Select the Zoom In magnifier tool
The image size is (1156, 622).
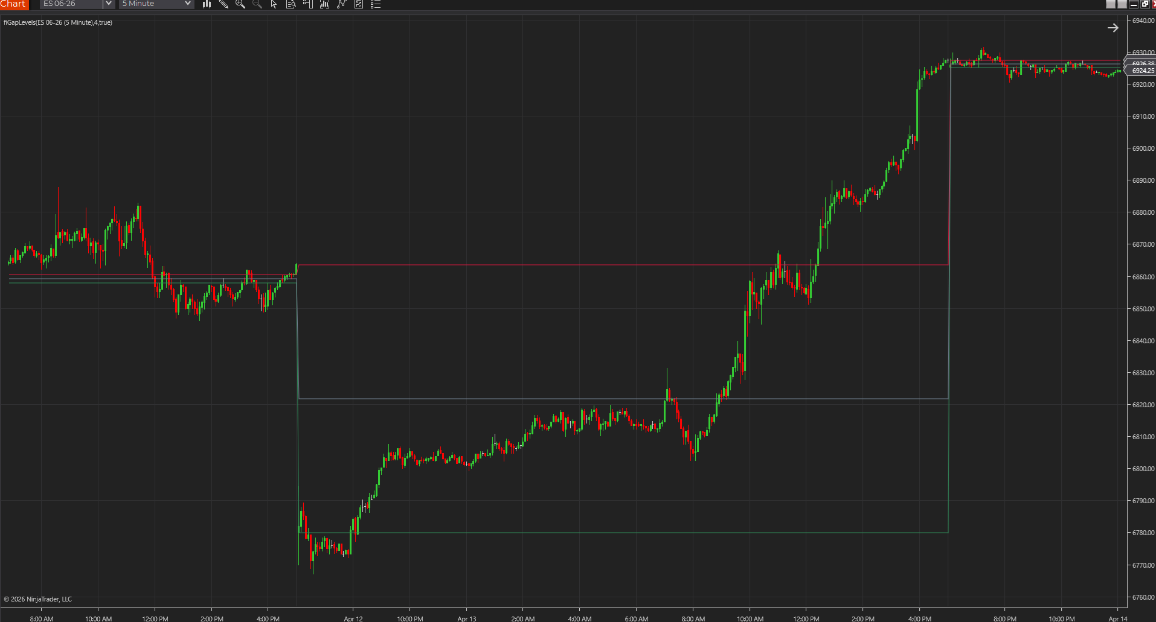click(x=240, y=4)
